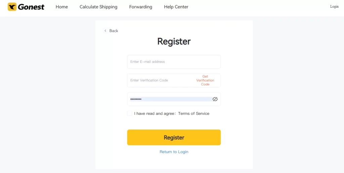Open the Calculate Shipping page
The width and height of the screenshot is (344, 173).
(98, 7)
